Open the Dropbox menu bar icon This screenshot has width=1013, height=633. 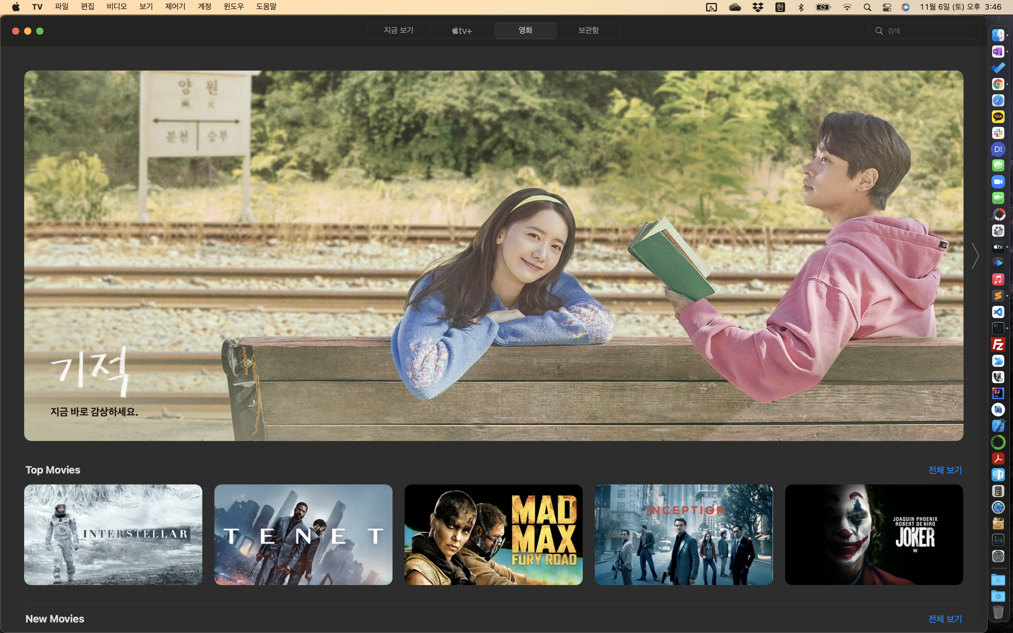point(758,7)
